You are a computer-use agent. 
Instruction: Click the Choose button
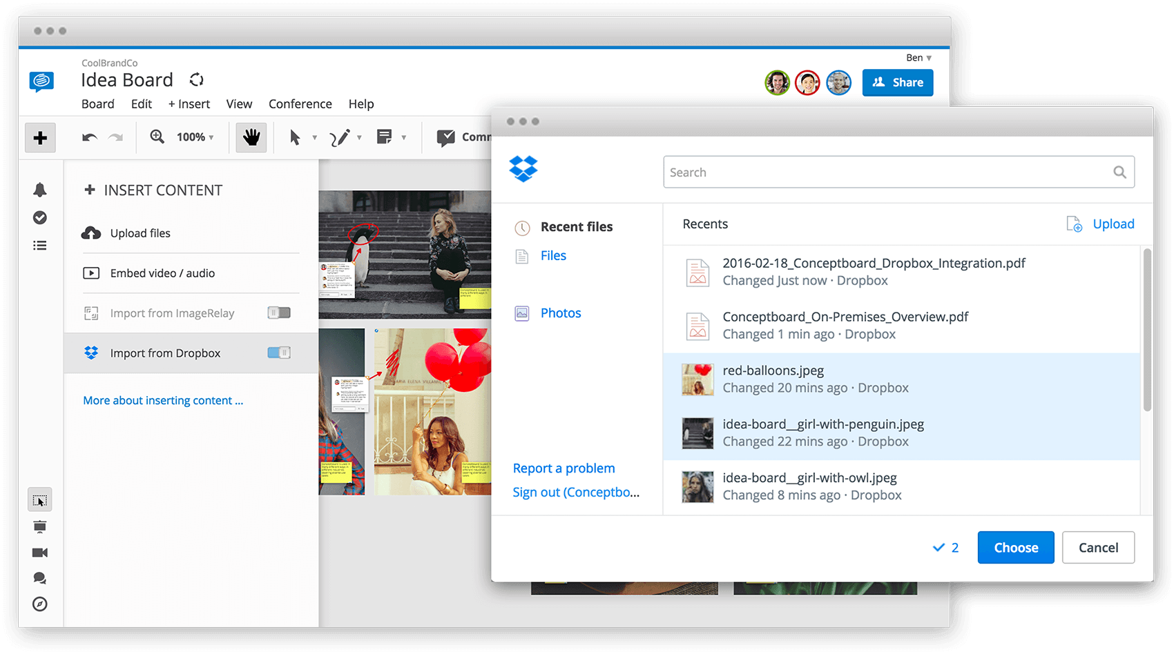point(1016,548)
